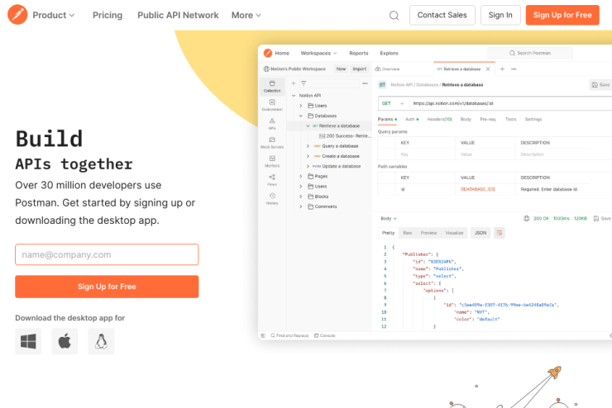Click the Postman logo in header
Image resolution: width=612 pixels, height=408 pixels.
[17, 15]
